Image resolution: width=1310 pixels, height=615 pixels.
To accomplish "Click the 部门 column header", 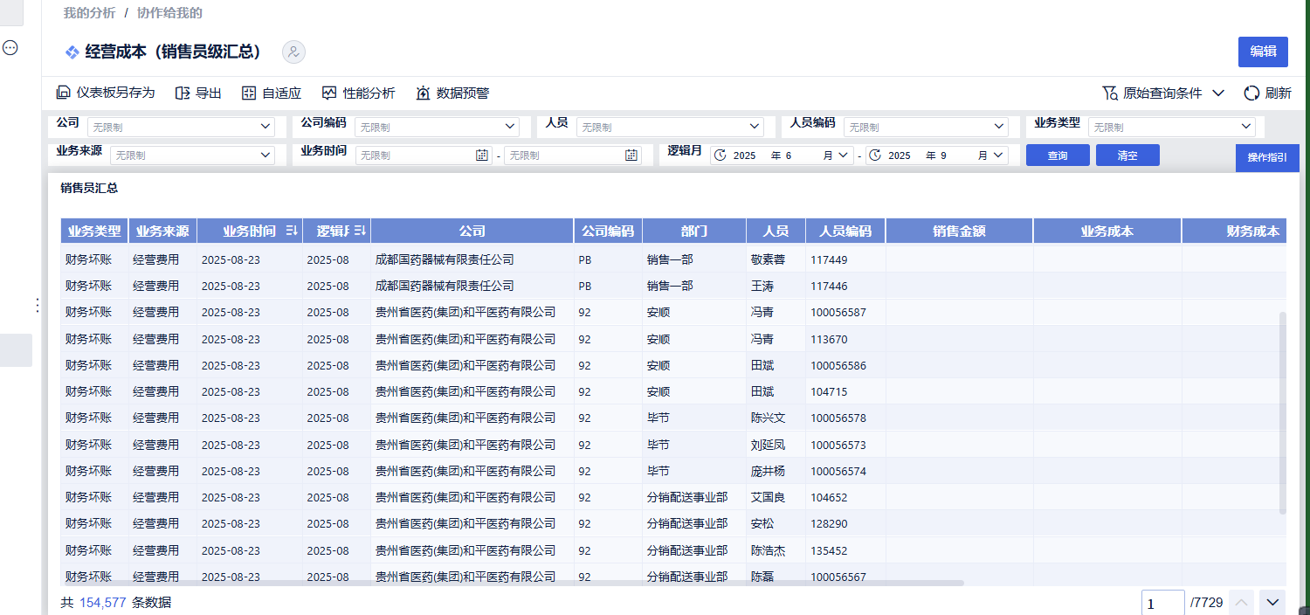I will click(694, 231).
